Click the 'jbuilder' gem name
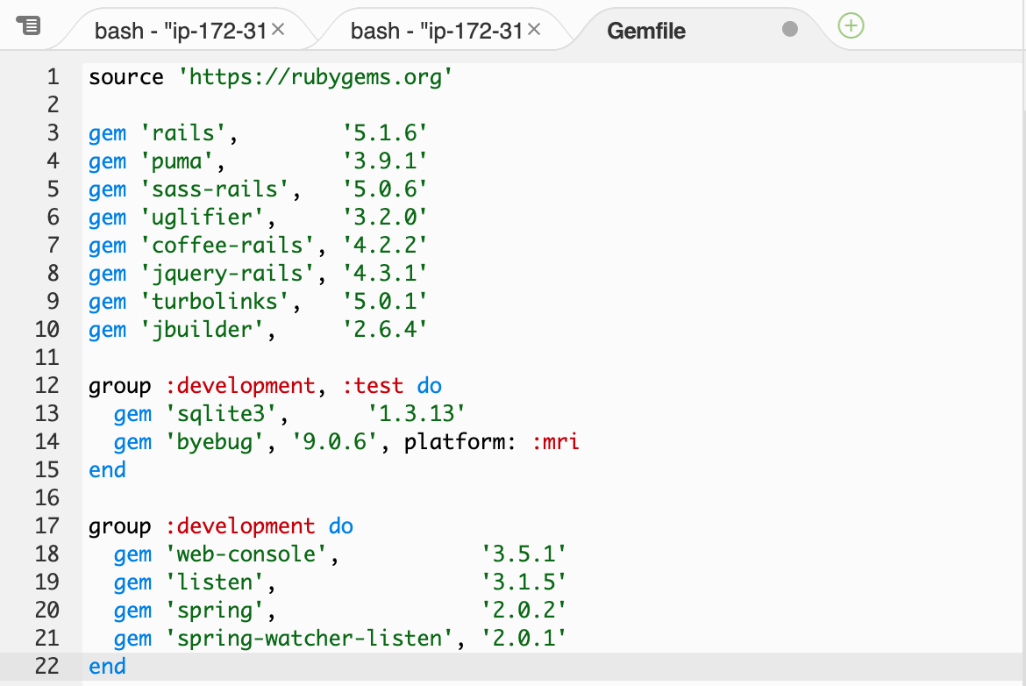 click(203, 331)
